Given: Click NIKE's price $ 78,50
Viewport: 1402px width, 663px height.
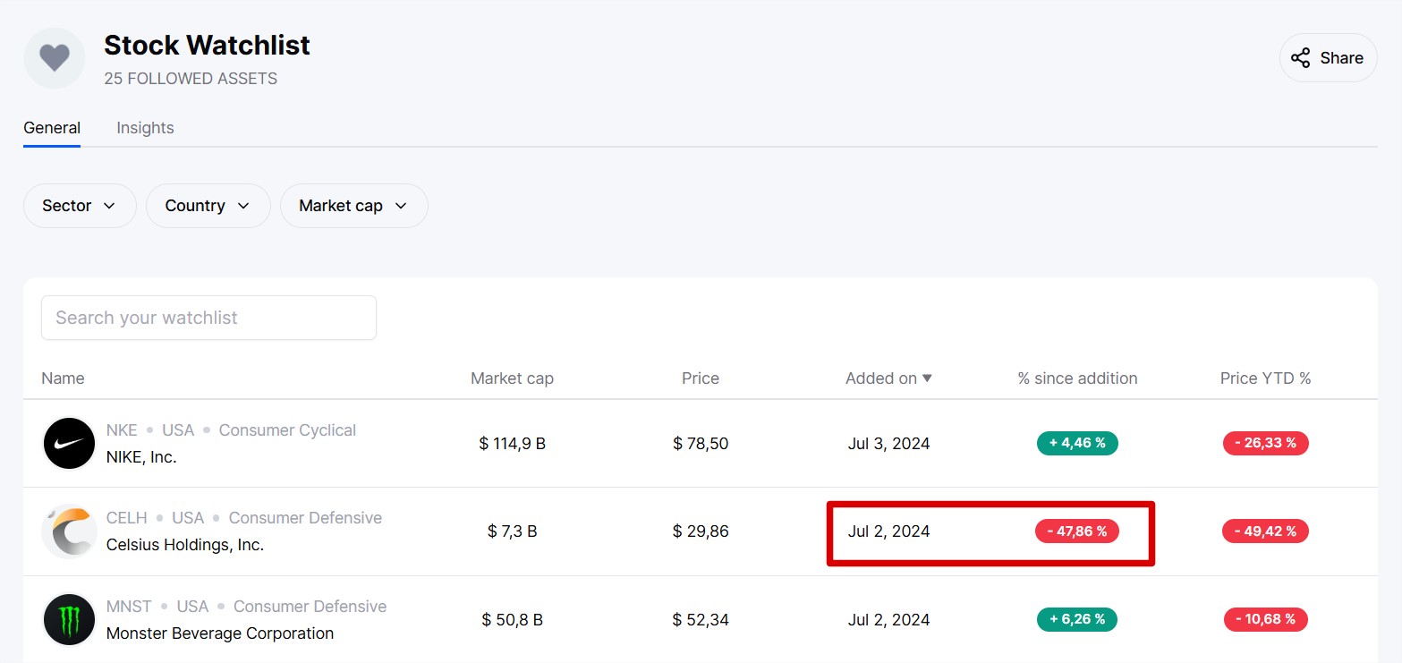Looking at the screenshot, I should (x=701, y=444).
